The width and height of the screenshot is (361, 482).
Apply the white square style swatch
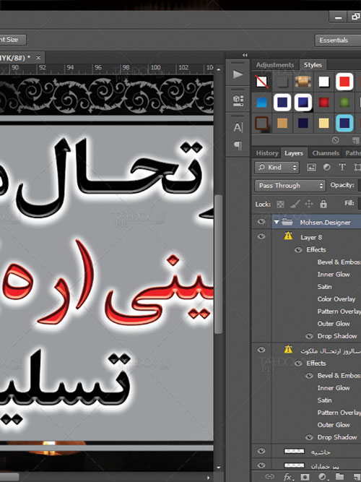(x=324, y=82)
